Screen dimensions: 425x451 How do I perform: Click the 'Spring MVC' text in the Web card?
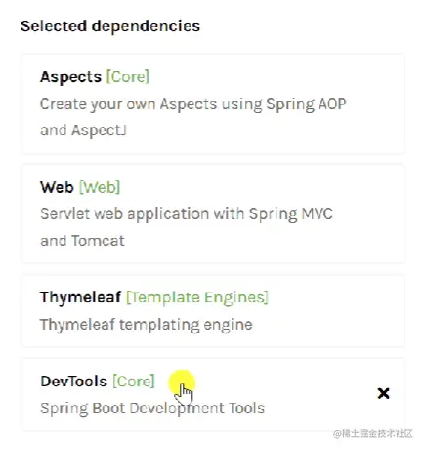coord(291,214)
